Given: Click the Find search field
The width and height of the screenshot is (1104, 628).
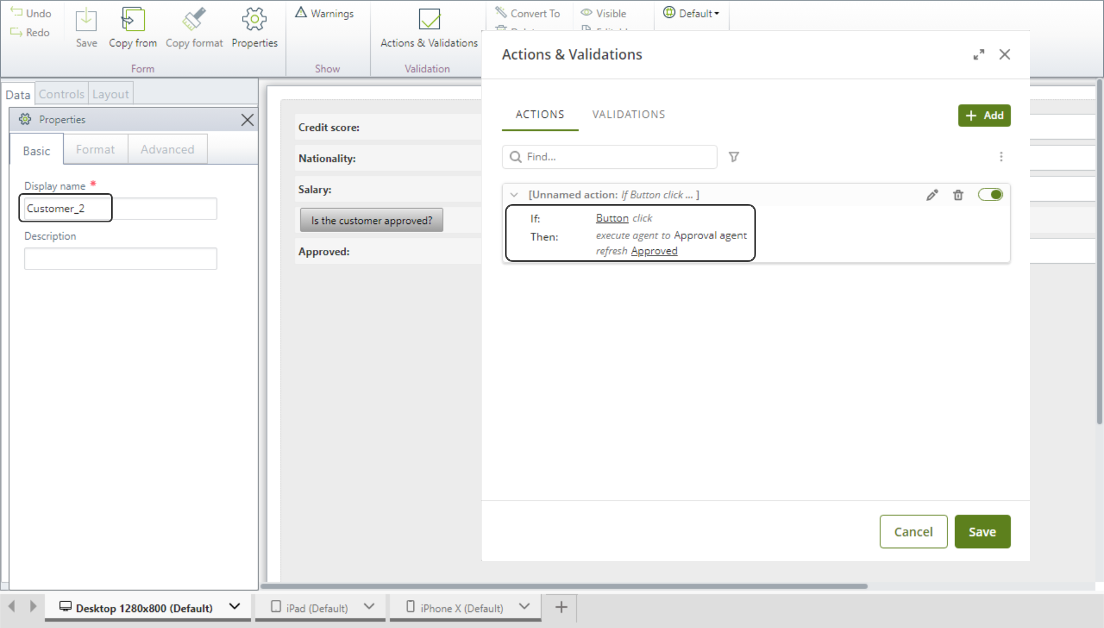Looking at the screenshot, I should point(615,157).
